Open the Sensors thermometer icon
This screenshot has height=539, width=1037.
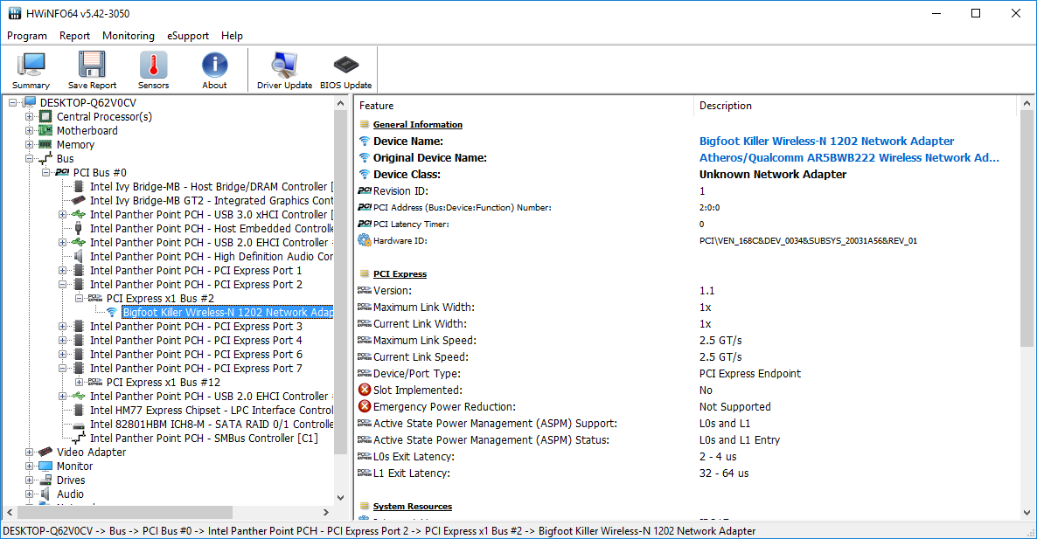coord(153,65)
